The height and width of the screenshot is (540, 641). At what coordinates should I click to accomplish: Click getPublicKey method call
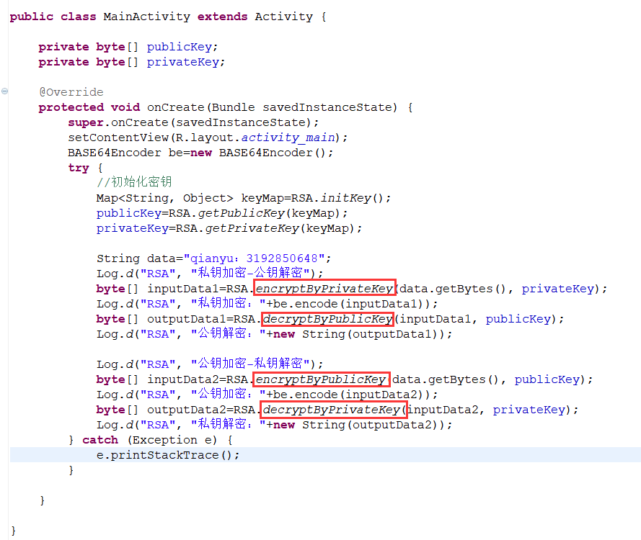241,213
